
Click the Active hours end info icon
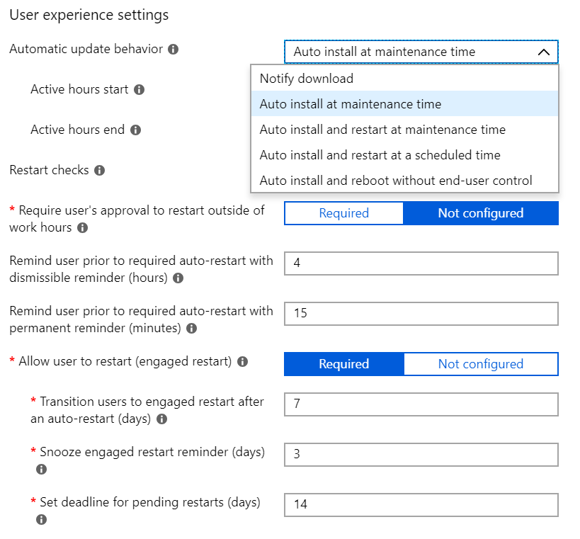pos(137,130)
